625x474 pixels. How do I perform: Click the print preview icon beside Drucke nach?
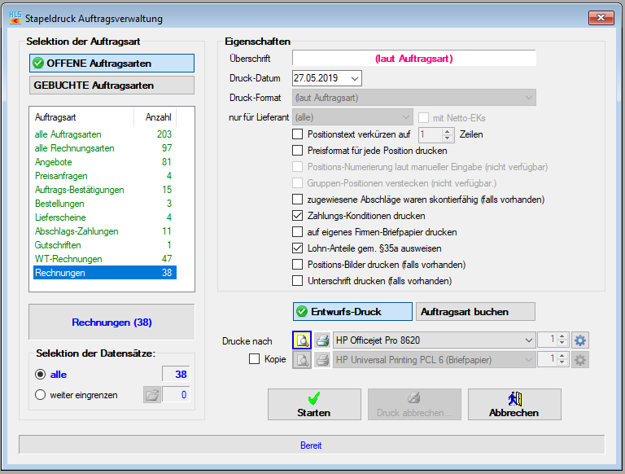pyautogui.click(x=301, y=340)
